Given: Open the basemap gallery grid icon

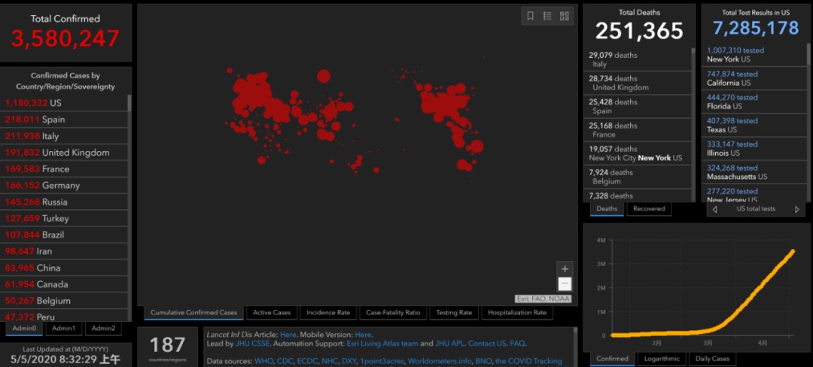Looking at the screenshot, I should [x=564, y=16].
